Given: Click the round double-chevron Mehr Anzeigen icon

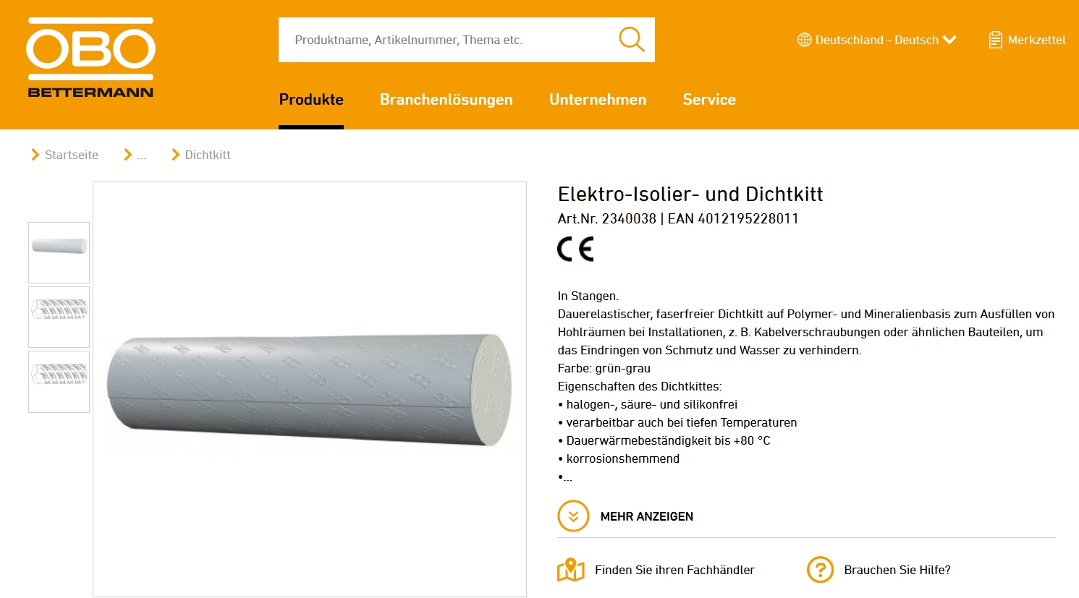Looking at the screenshot, I should click(573, 516).
